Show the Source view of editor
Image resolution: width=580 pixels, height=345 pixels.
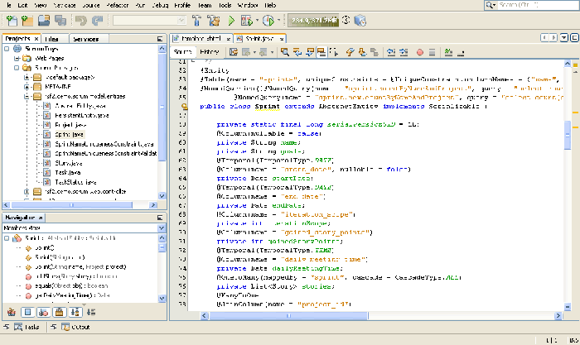click(183, 52)
